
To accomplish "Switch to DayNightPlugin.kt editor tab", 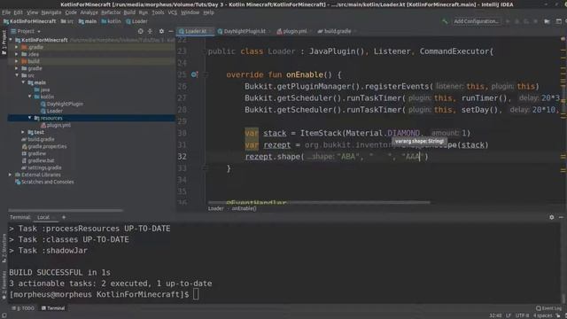I will (x=245, y=32).
